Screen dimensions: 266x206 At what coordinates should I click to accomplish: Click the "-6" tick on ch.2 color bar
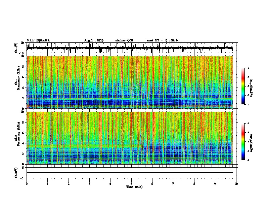(248, 151)
